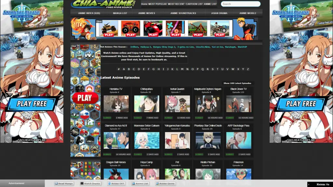This screenshot has height=187, width=333.
Task: Open Yatogamechan Kansatsu thumbnail
Action: tap(177, 140)
